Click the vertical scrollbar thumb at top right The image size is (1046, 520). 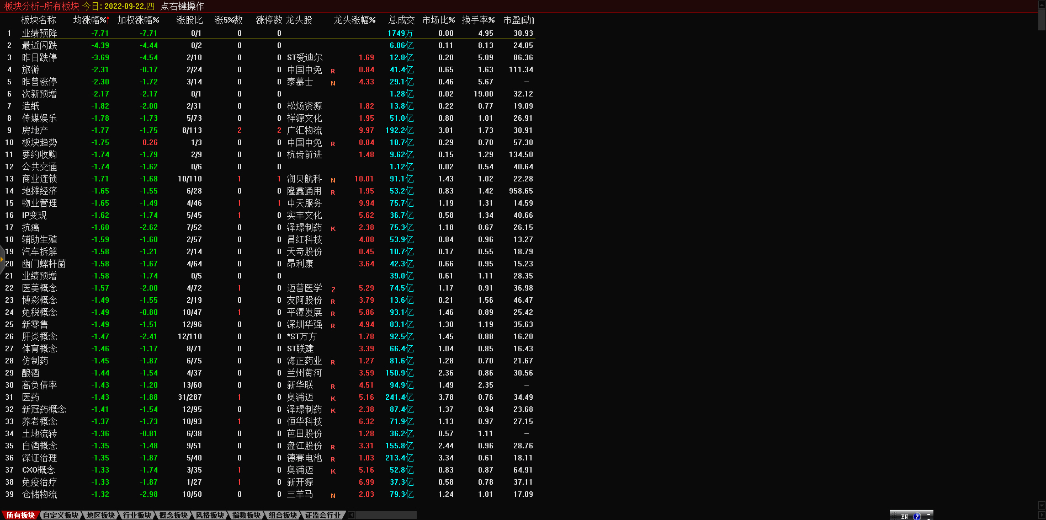pos(1042,19)
